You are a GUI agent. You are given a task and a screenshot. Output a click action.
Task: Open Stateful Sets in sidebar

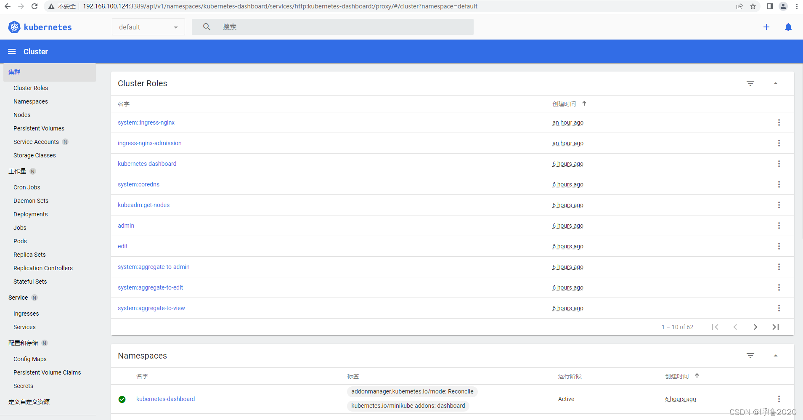[x=30, y=282]
